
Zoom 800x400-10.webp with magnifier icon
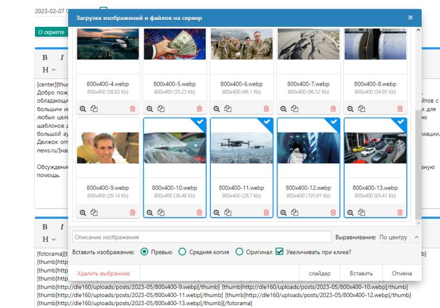click(x=150, y=213)
